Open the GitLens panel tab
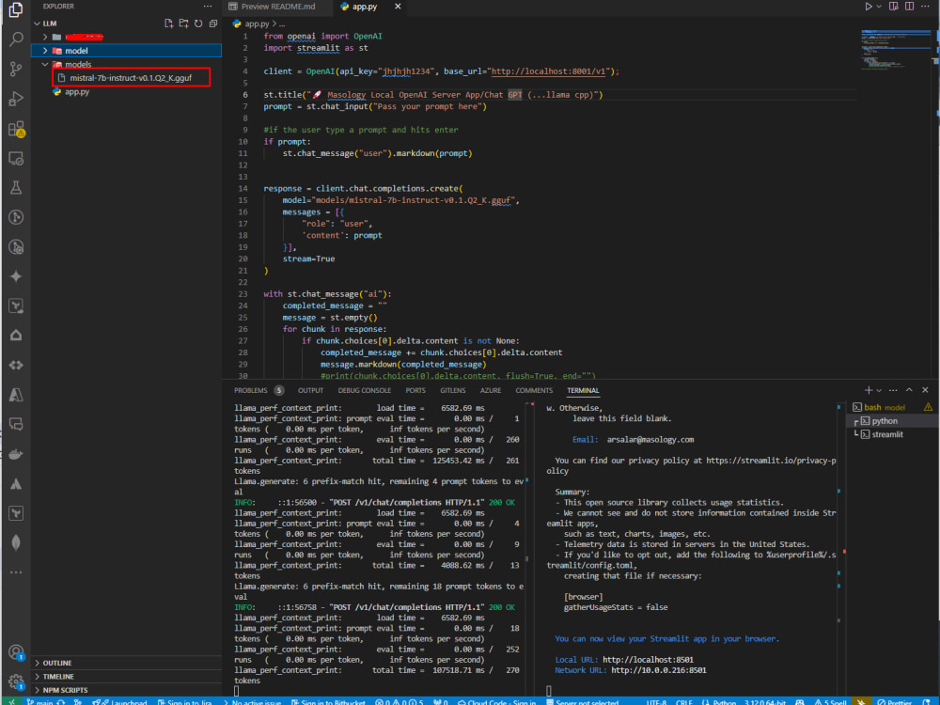Image resolution: width=940 pixels, height=705 pixels. click(453, 390)
